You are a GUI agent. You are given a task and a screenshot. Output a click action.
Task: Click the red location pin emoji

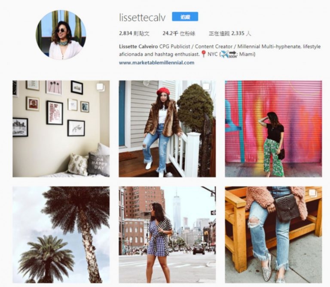coord(203,54)
